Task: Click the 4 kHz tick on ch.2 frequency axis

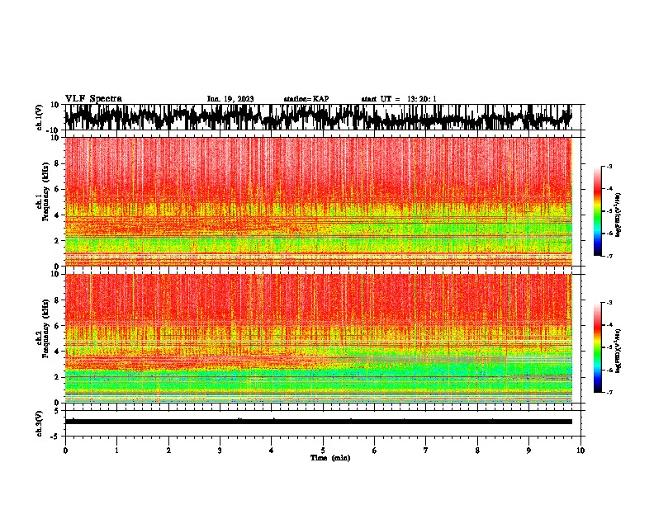Action: [57, 352]
